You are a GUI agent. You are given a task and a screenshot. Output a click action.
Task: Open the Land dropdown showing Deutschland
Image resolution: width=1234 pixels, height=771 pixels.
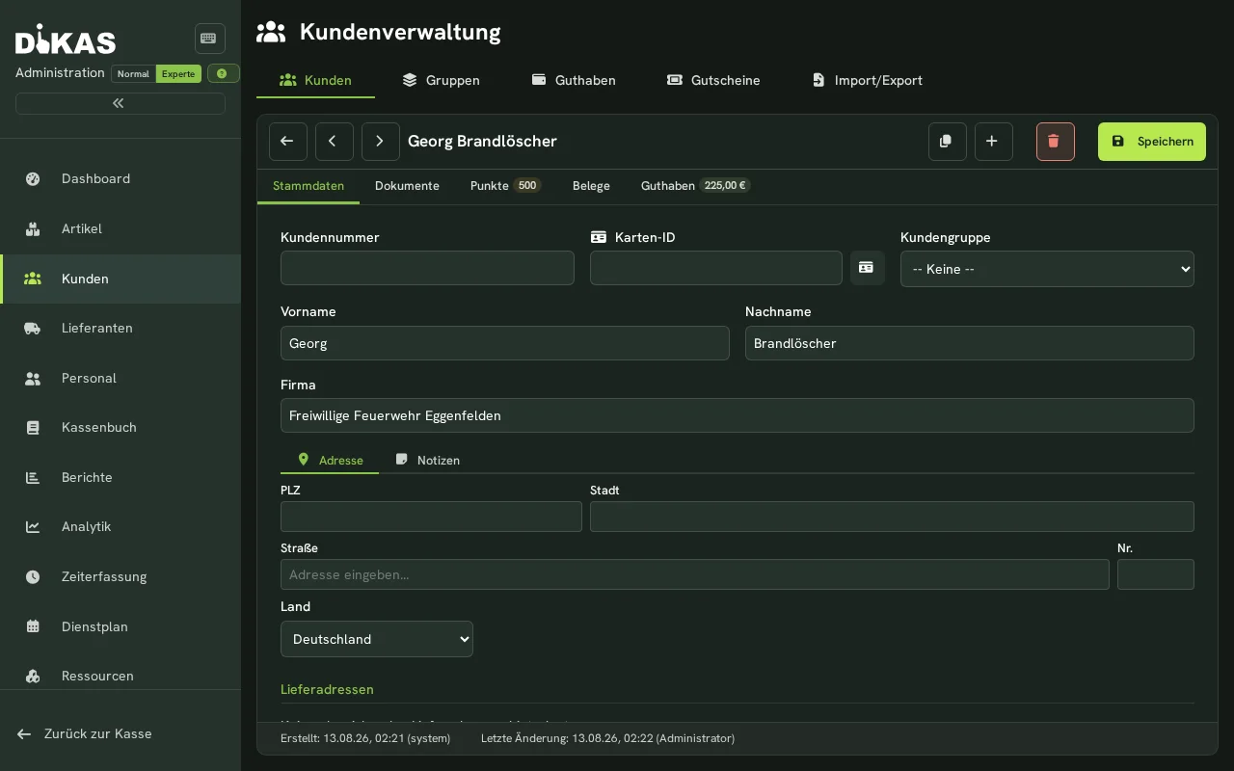coord(377,639)
